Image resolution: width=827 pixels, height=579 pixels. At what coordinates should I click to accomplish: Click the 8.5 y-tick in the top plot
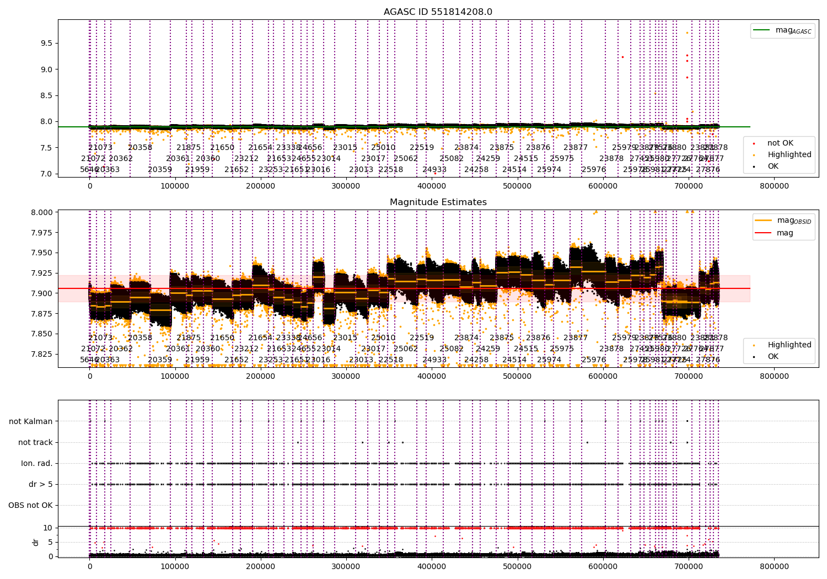pyautogui.click(x=47, y=95)
